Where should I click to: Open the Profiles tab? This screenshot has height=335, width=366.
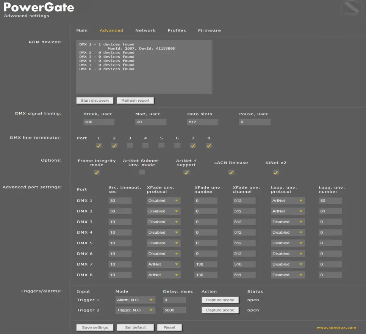(177, 30)
